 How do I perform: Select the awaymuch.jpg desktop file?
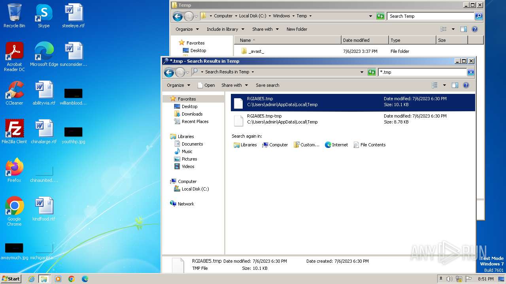(14, 251)
